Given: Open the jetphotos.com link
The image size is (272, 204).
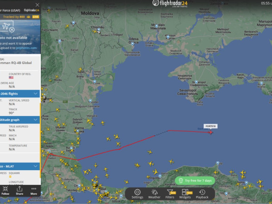Looking at the screenshot, I should 26,48.
